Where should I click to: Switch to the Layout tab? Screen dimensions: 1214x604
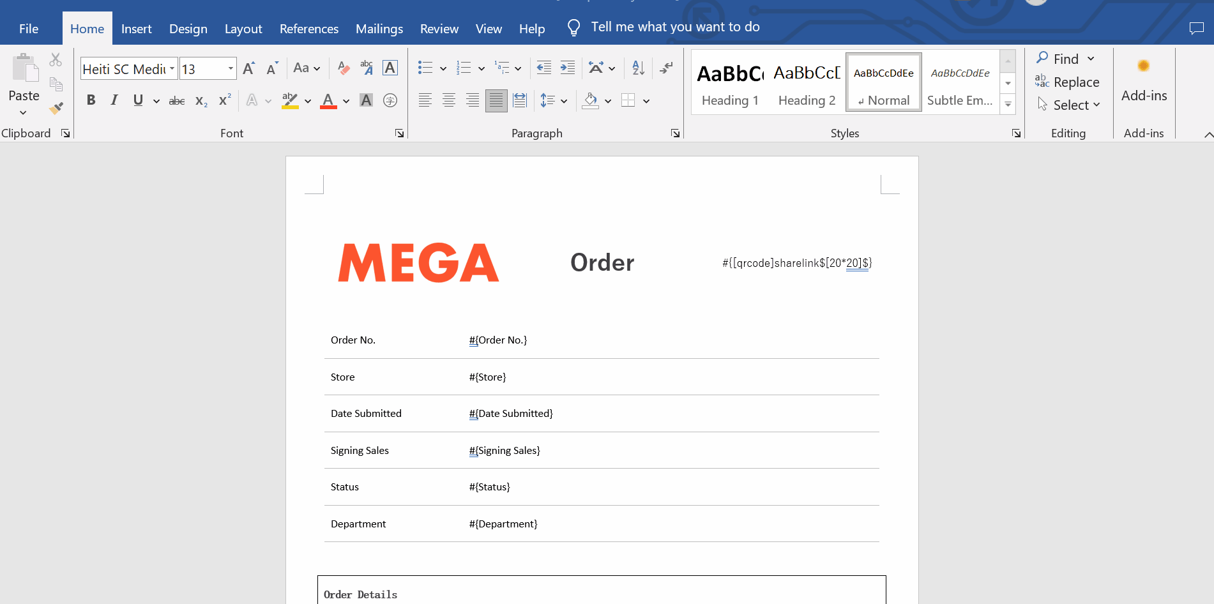(x=243, y=29)
